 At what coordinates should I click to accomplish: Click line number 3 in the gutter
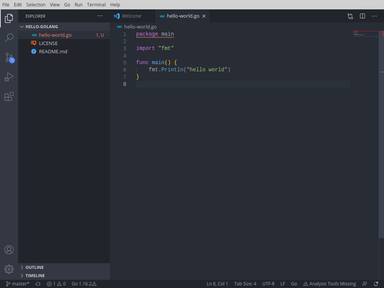pos(125,48)
